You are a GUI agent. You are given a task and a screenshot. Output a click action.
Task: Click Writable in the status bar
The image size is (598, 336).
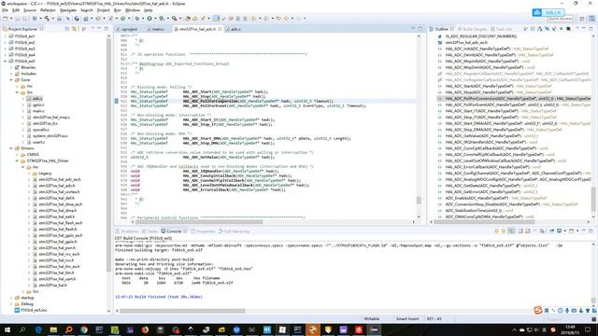coord(372,319)
